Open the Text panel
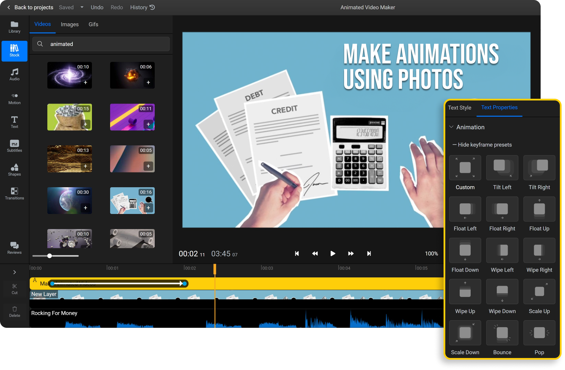 14,122
